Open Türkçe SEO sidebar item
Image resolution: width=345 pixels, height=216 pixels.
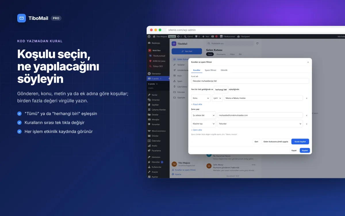[x=158, y=66]
